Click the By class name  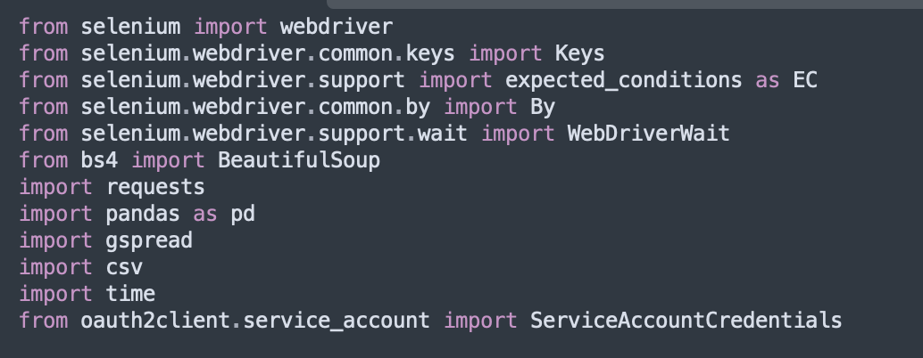coord(543,107)
